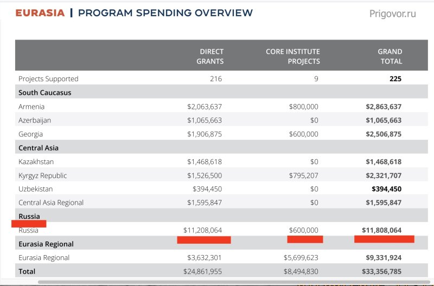Click Uzbekistan grand total $394,450
The height and width of the screenshot is (286, 434).
point(386,189)
